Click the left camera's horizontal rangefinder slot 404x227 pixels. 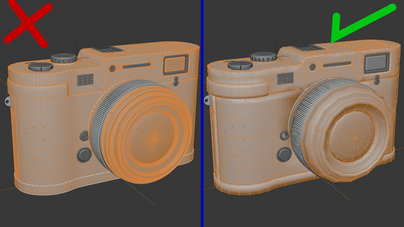point(136,66)
